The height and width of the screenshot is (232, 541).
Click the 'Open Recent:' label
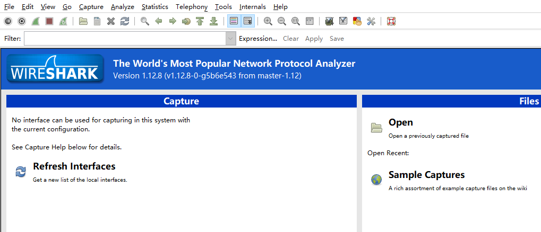pos(388,153)
